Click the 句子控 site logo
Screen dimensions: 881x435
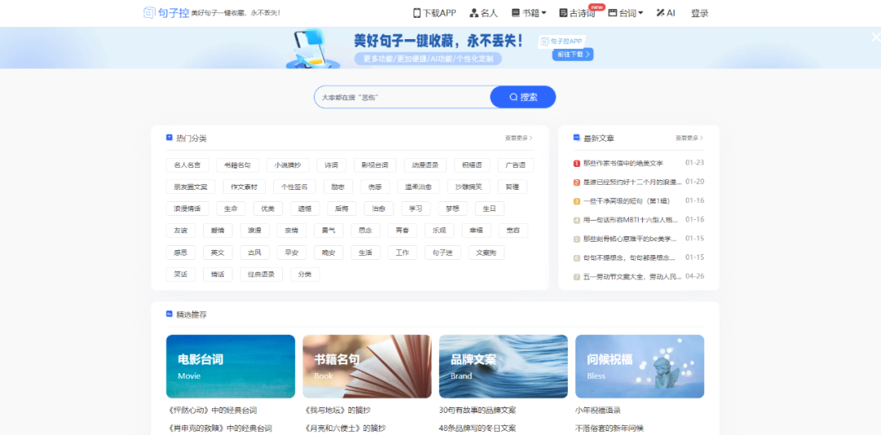tap(166, 13)
